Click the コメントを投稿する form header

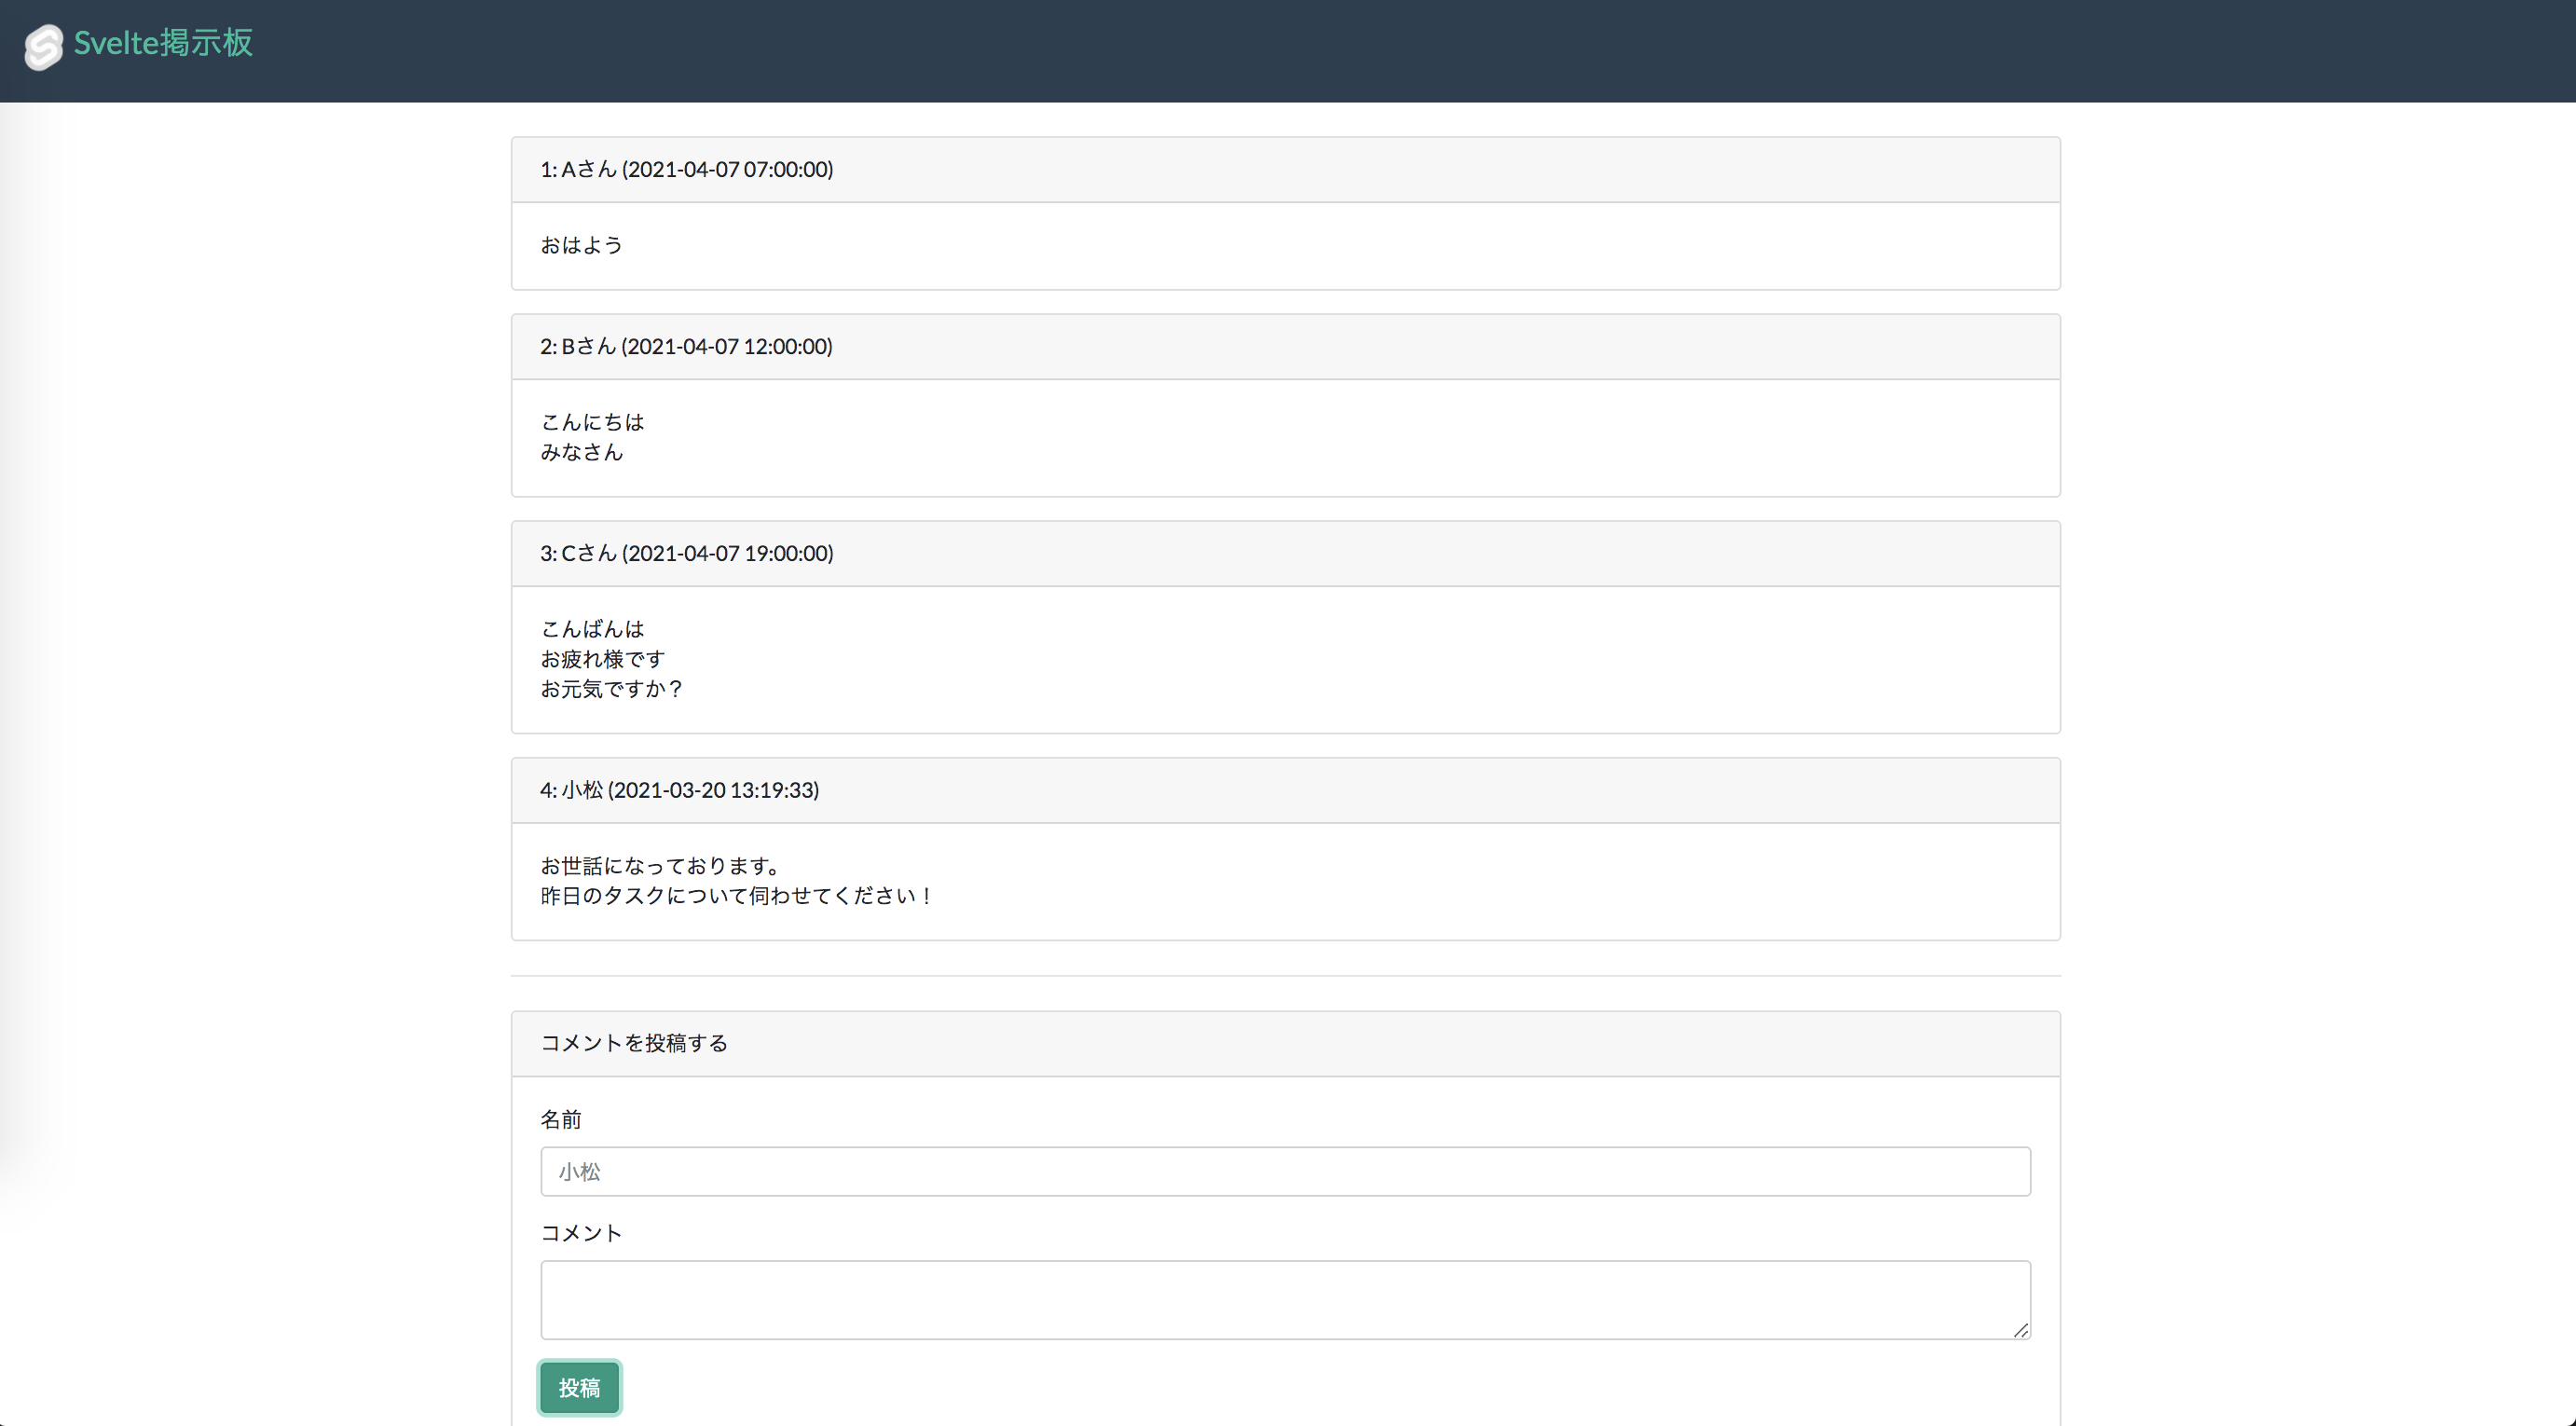(634, 1043)
